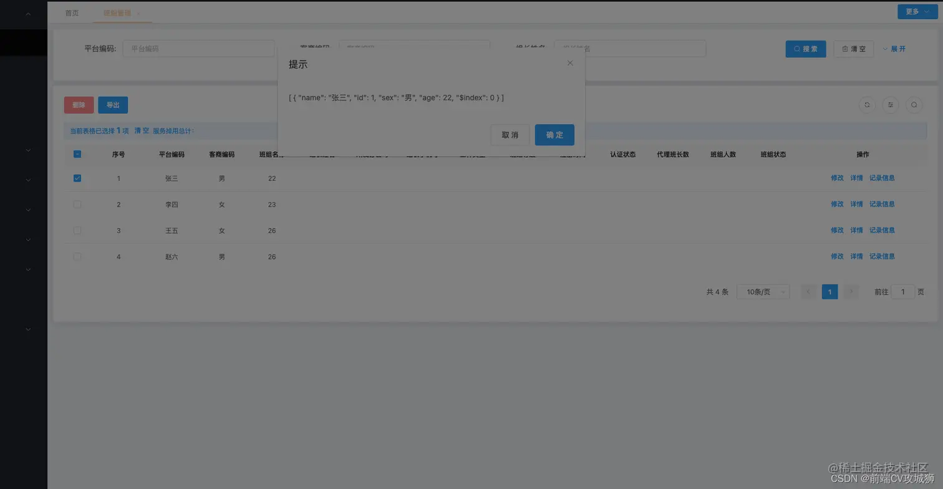Click the 共 4 条 total text
The height and width of the screenshot is (489, 943).
click(x=717, y=292)
